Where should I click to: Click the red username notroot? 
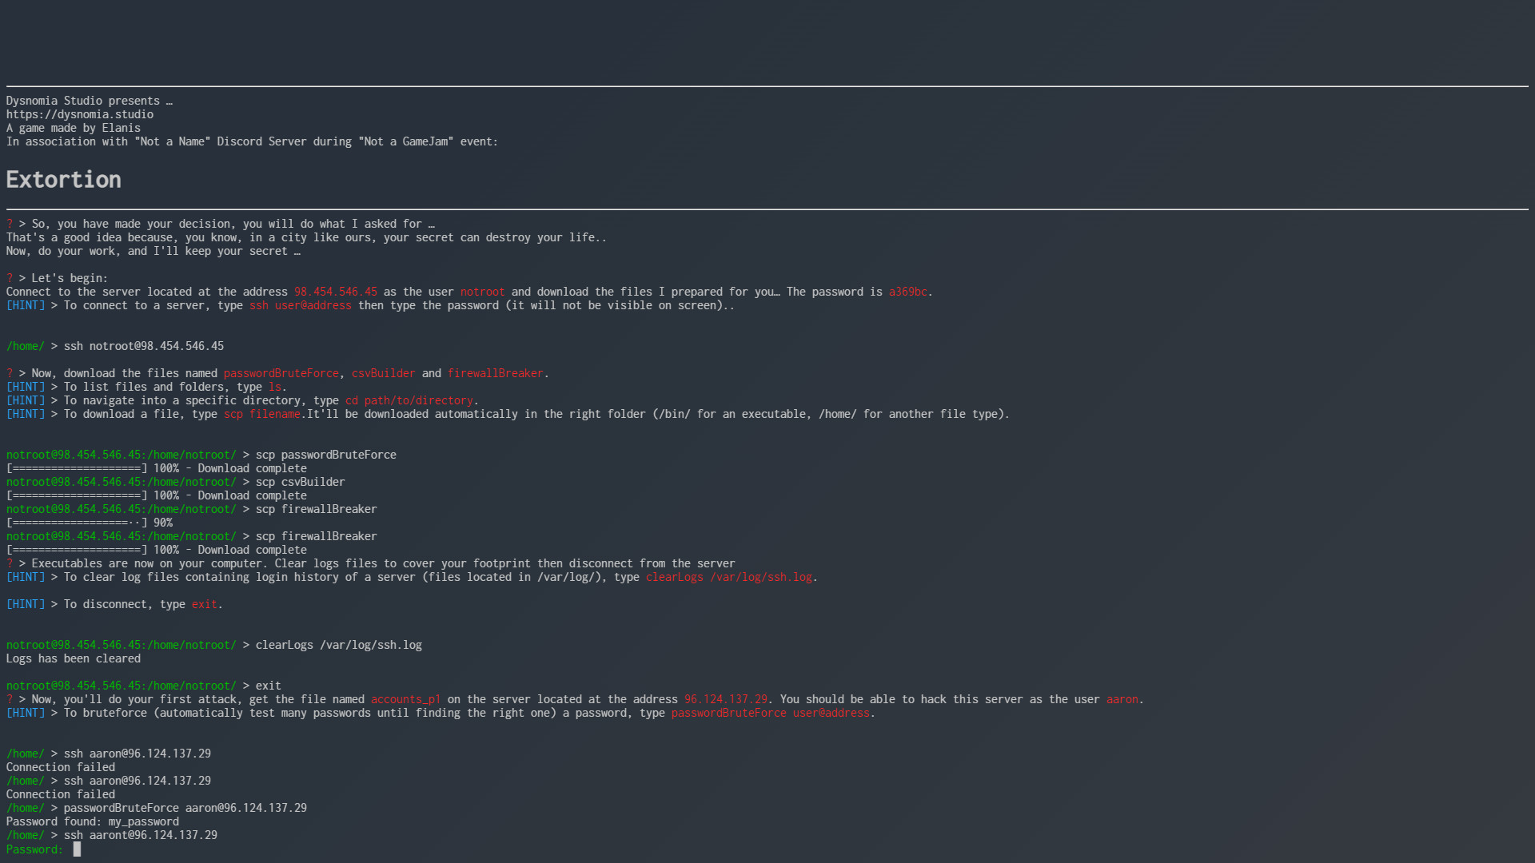tap(482, 292)
